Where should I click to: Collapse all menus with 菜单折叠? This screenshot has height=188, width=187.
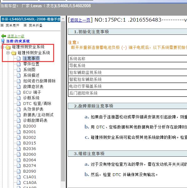(x=36, y=25)
